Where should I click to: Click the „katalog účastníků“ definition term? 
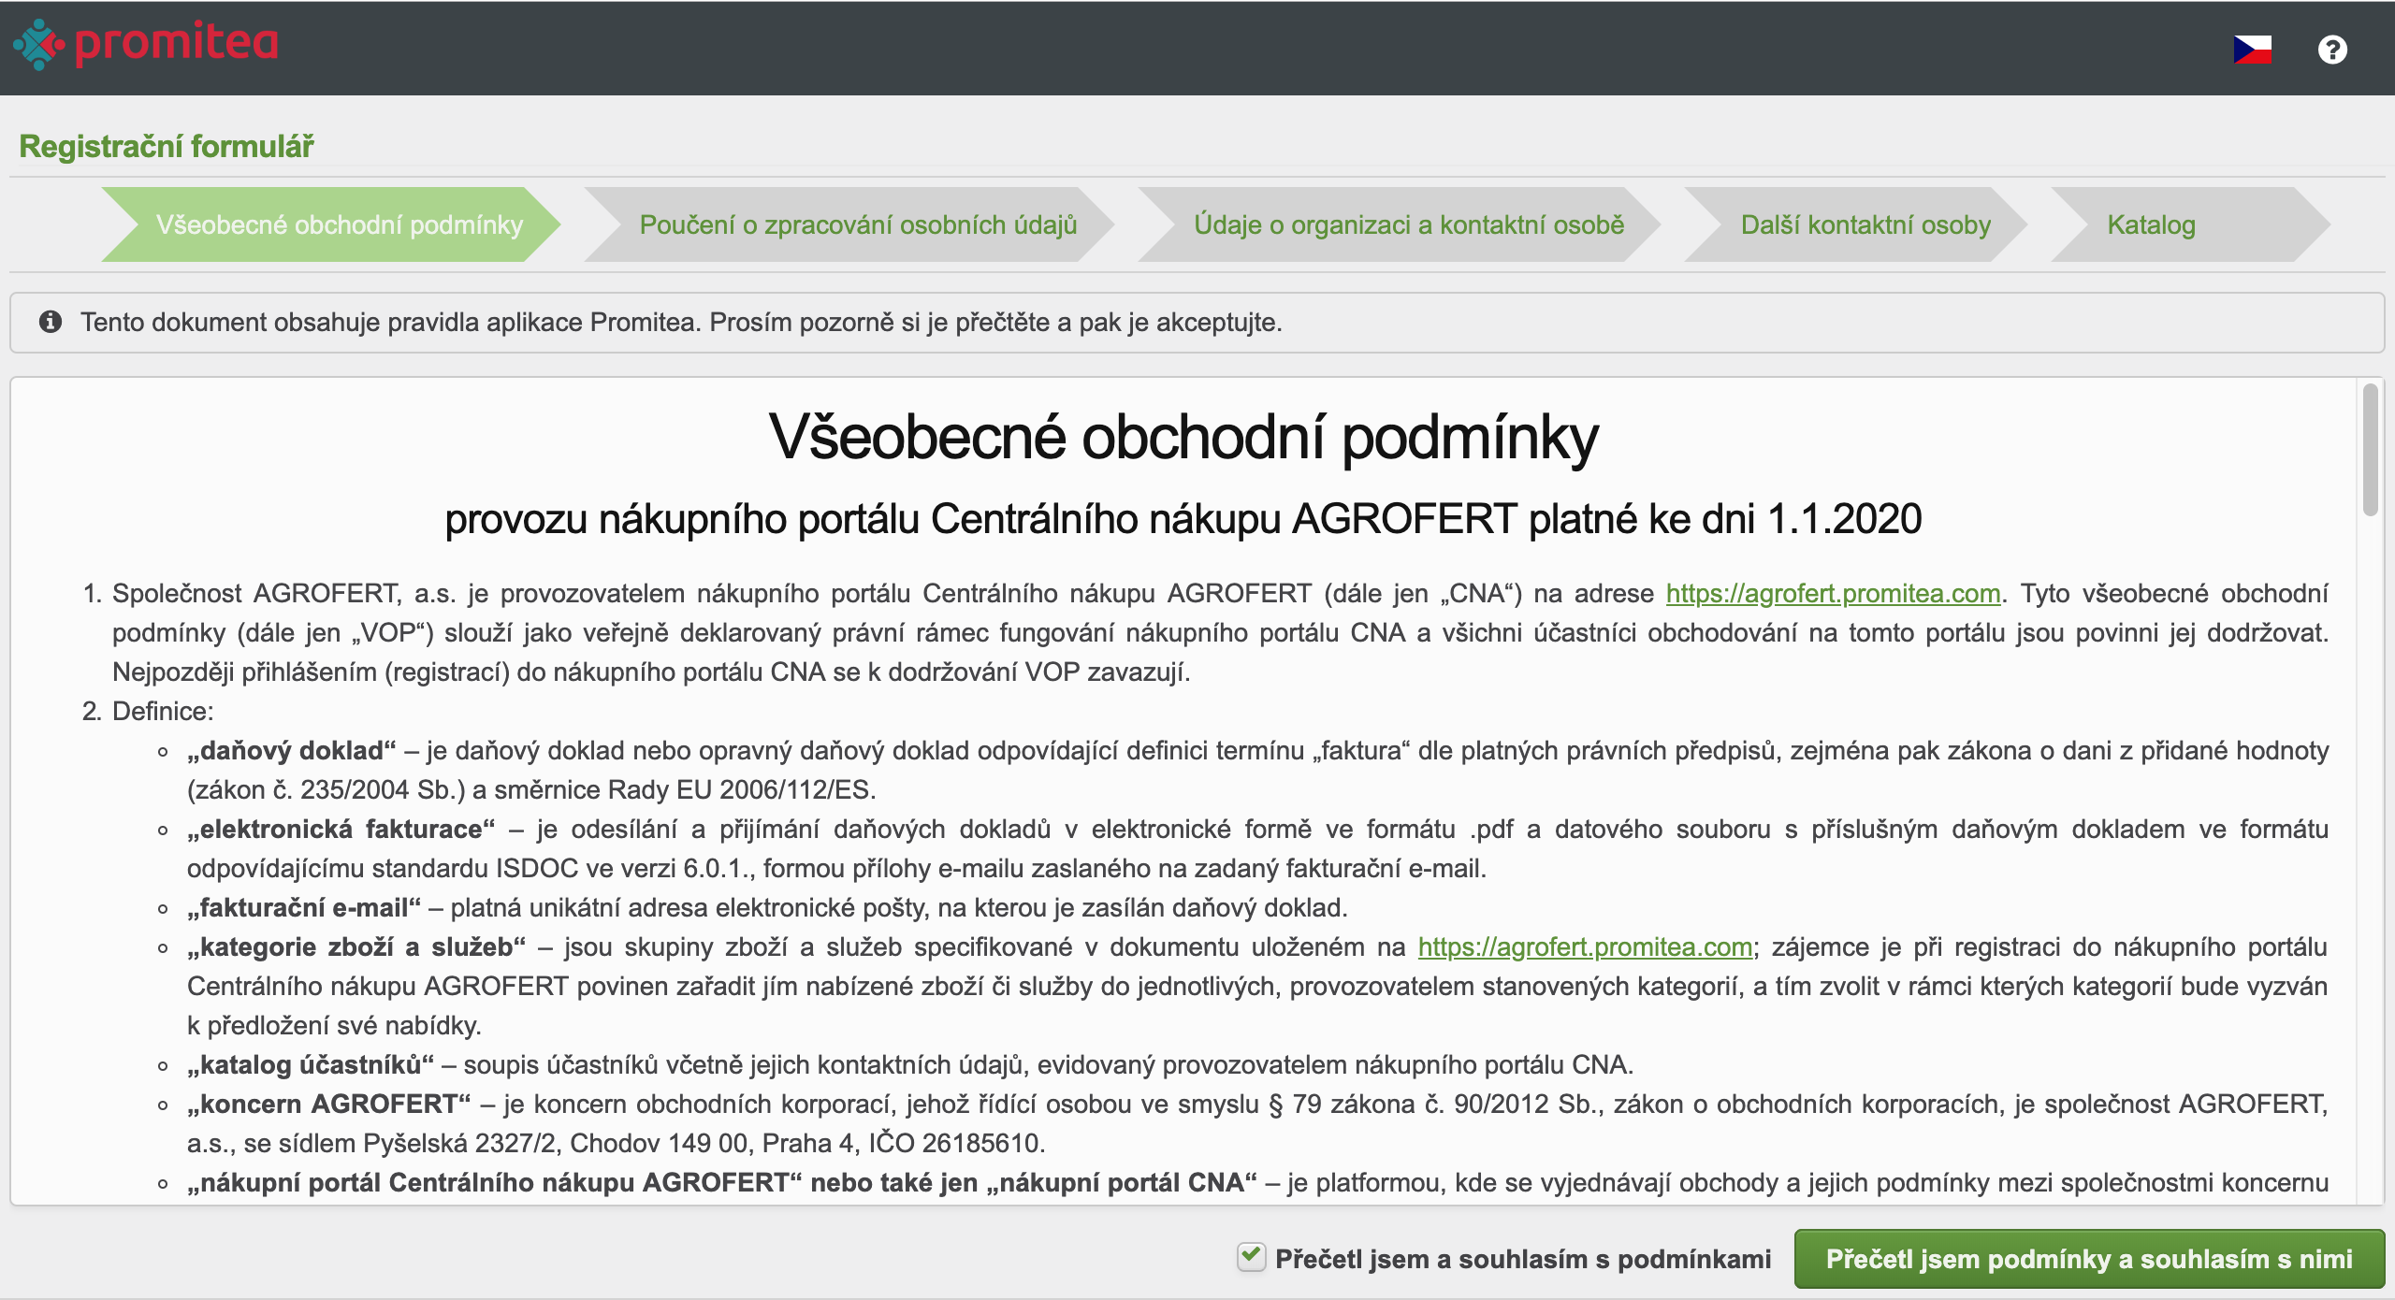click(311, 1064)
